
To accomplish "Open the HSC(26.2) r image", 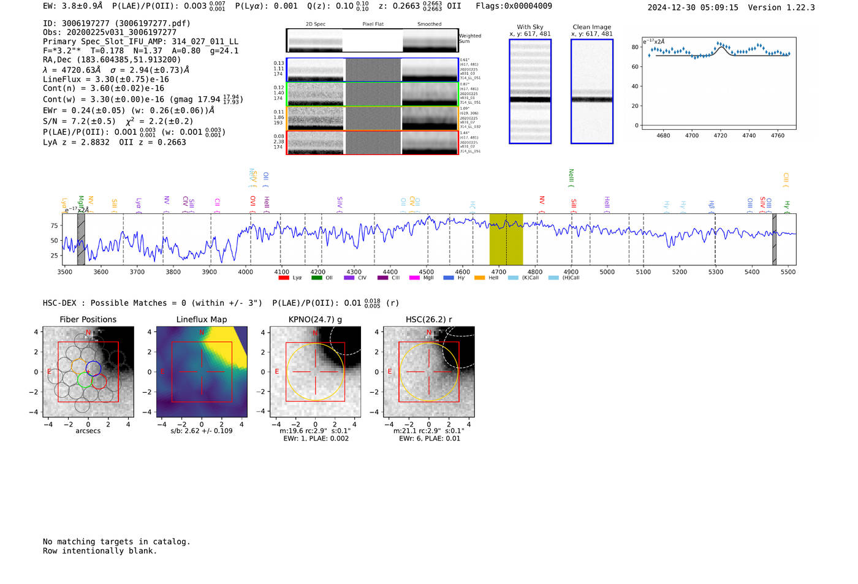I will pos(429,372).
